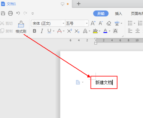Viewport: 143px width, 118px height.
Task: Toggle superscript X² formatting
Action: point(70,31)
